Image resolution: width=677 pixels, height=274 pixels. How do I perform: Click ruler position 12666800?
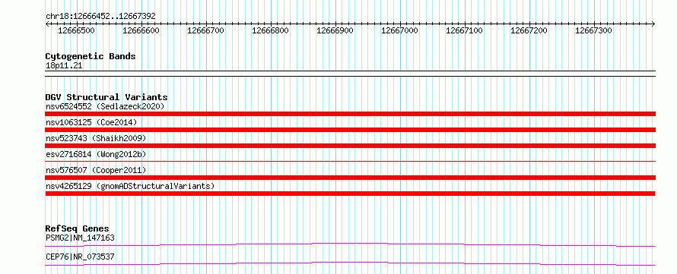pyautogui.click(x=270, y=30)
